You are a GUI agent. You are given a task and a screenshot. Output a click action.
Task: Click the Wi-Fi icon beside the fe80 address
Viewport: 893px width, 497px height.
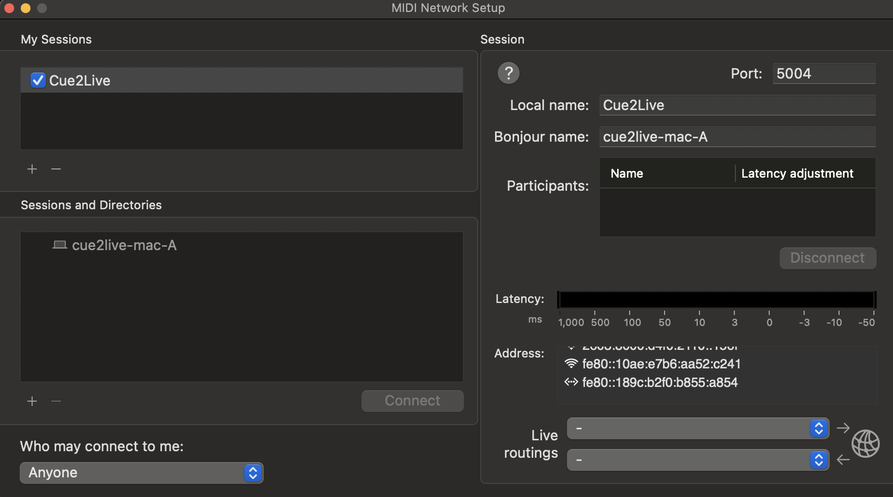pyautogui.click(x=571, y=363)
